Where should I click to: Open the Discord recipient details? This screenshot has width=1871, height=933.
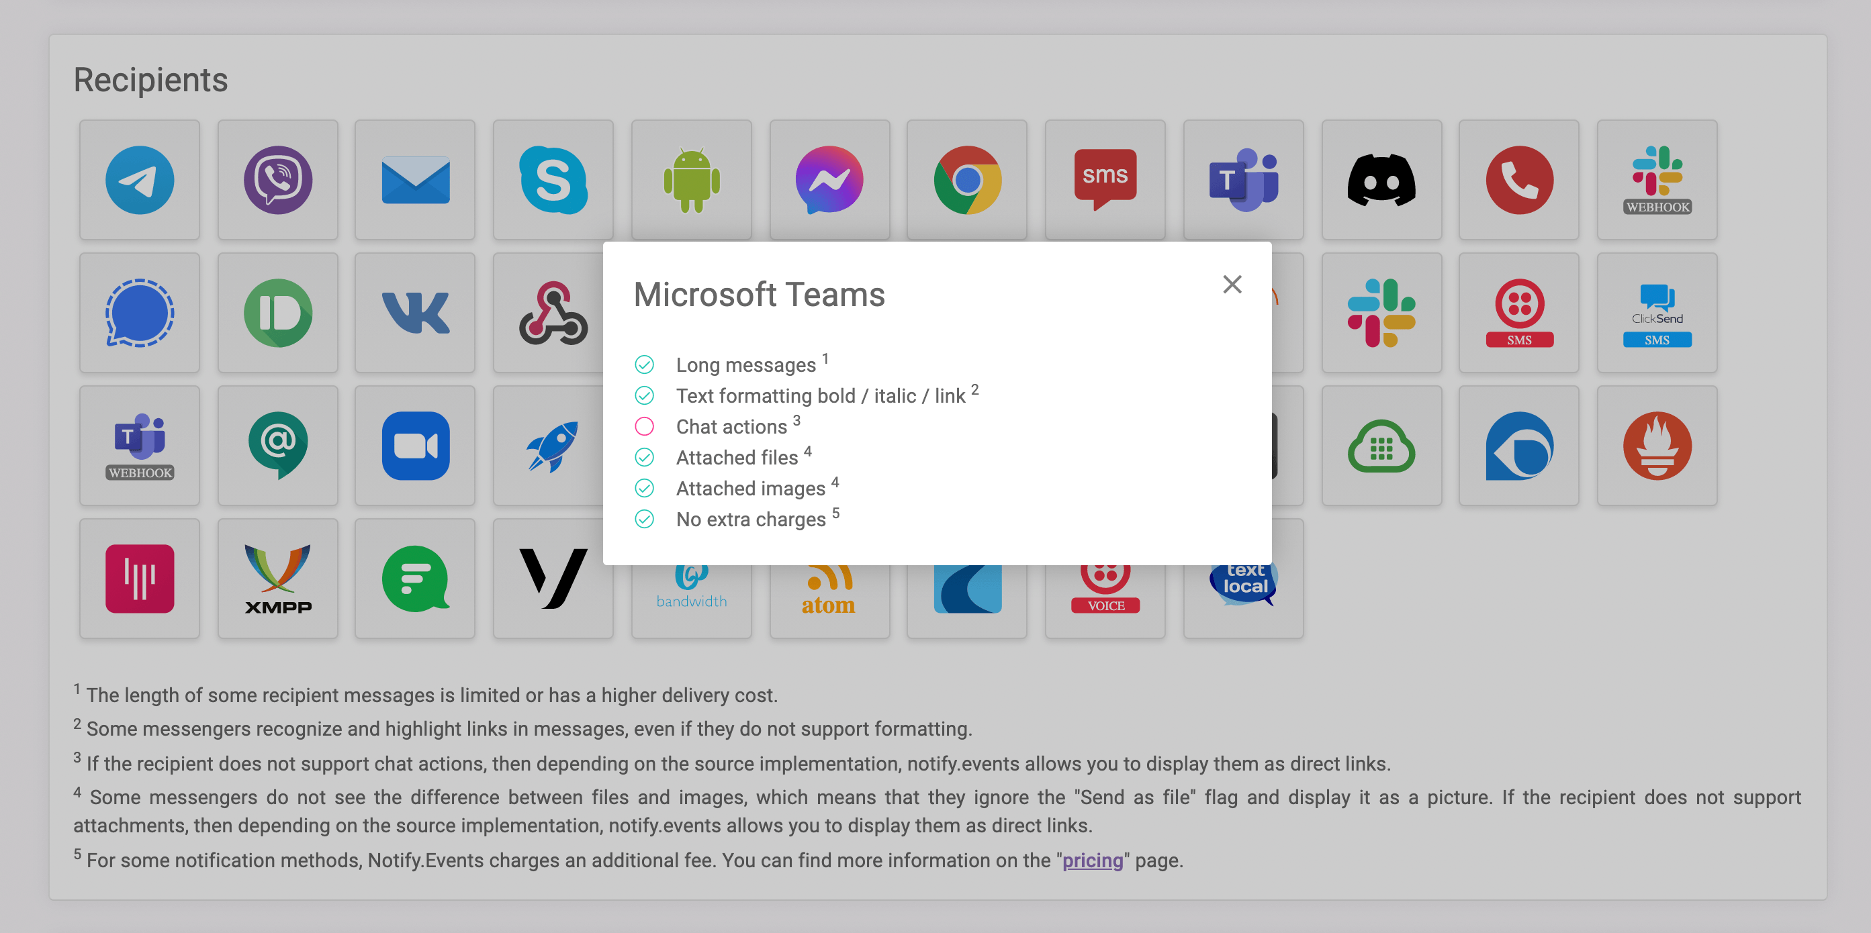point(1381,179)
